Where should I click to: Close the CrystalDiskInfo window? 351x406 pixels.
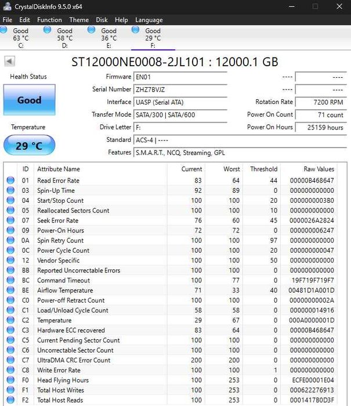coord(339,6)
